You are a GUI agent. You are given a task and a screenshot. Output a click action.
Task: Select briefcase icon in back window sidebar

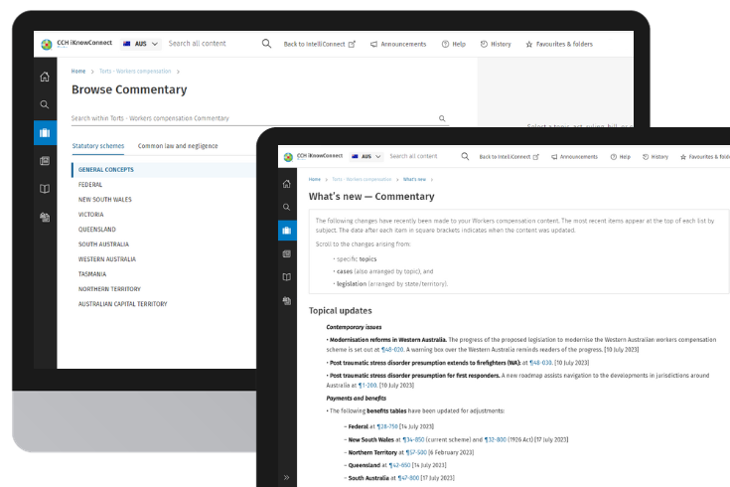[45, 132]
